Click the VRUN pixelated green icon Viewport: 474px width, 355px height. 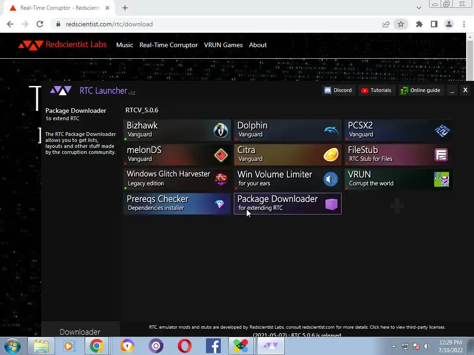442,179
